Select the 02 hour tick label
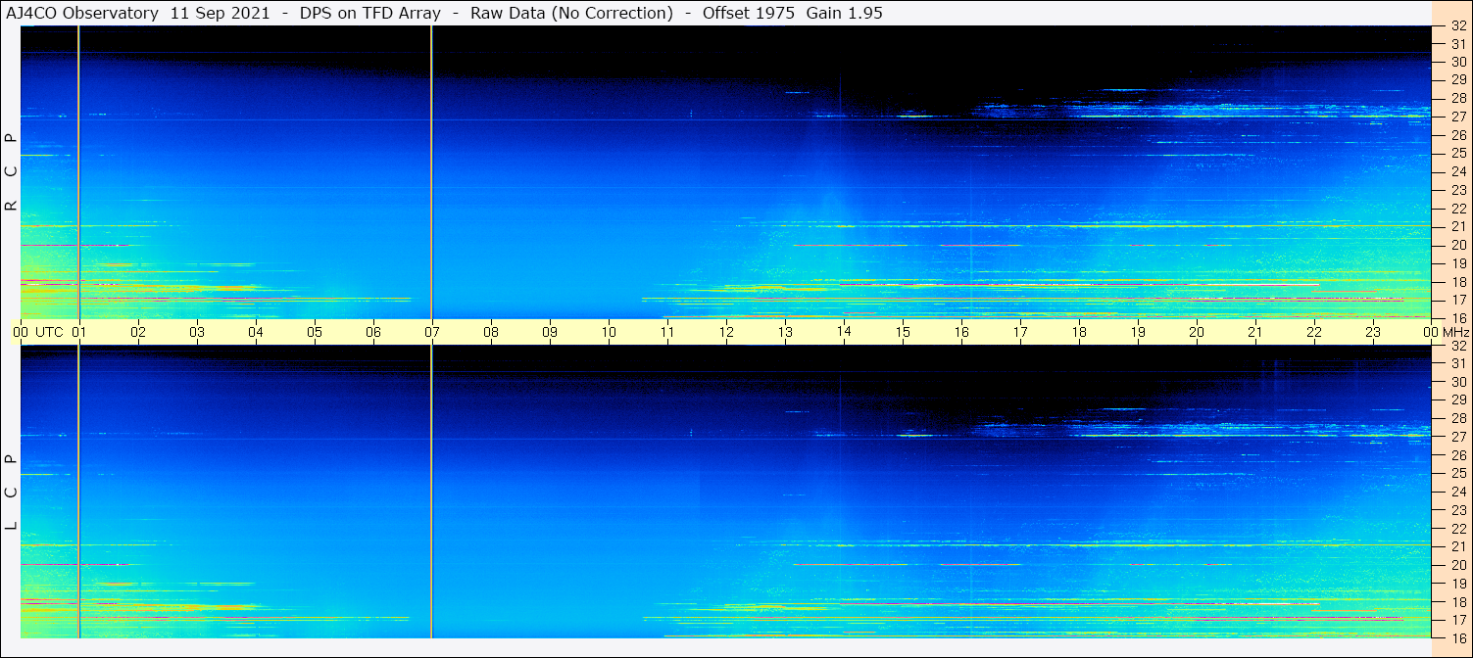This screenshot has width=1473, height=658. click(x=138, y=332)
